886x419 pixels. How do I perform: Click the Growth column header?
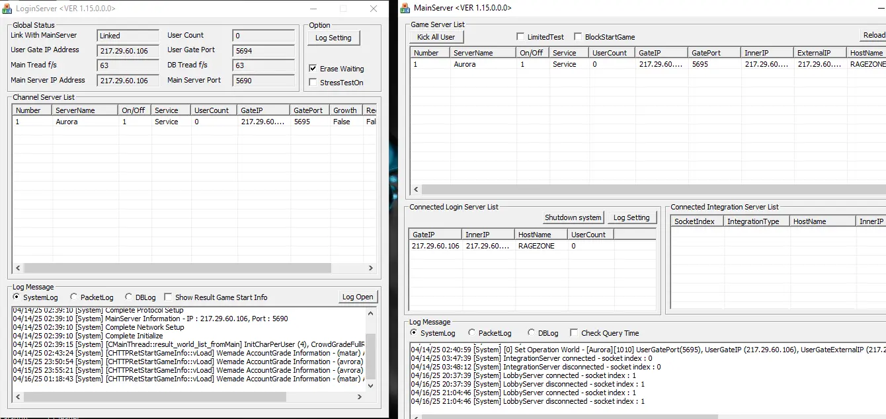346,110
